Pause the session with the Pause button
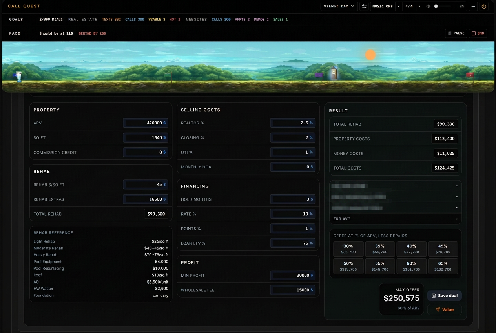Screen dimensions: 496x333 point(456,33)
